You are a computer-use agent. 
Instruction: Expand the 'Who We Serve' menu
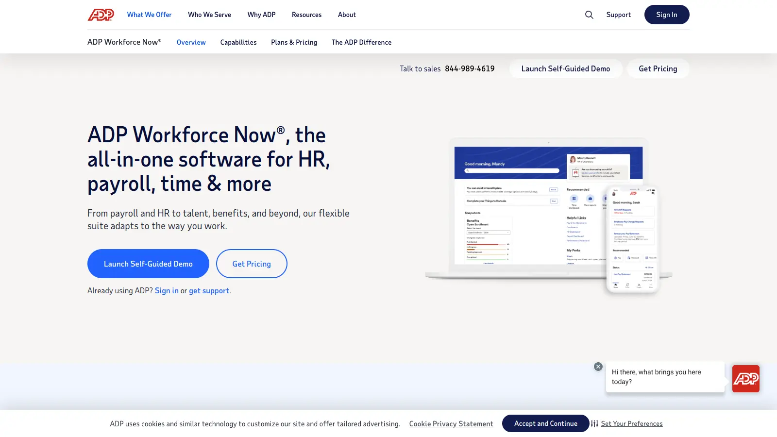(209, 15)
